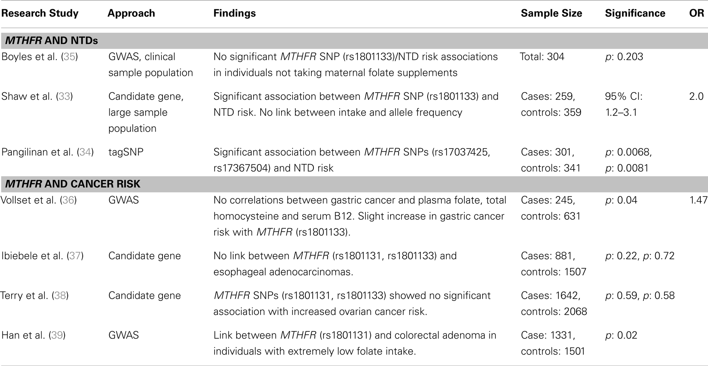Click the MTHFR AND NTDs section heading
The width and height of the screenshot is (708, 366).
point(51,41)
